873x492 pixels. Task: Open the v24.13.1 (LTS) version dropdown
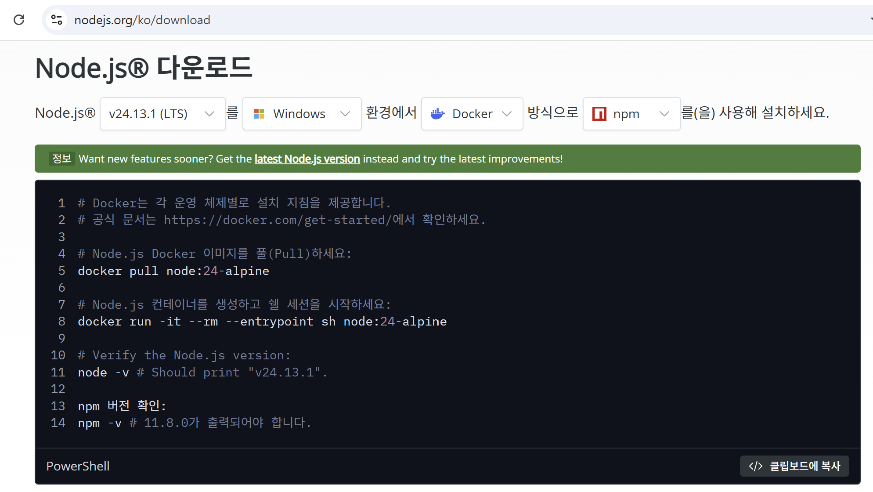163,114
